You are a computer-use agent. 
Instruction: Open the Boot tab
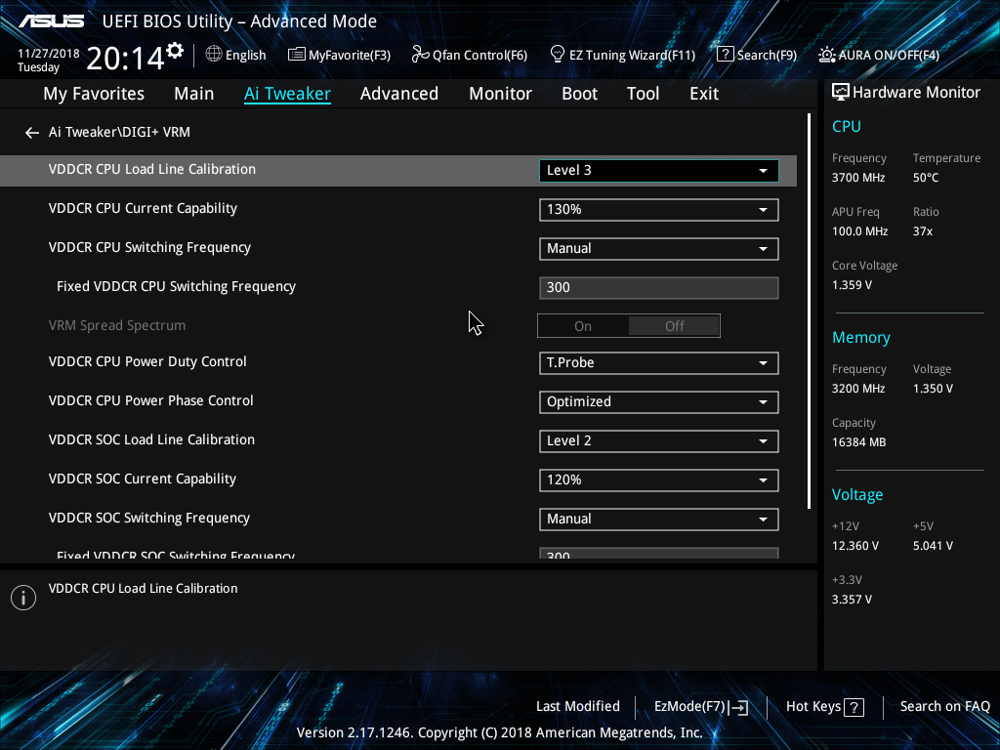pyautogui.click(x=580, y=94)
